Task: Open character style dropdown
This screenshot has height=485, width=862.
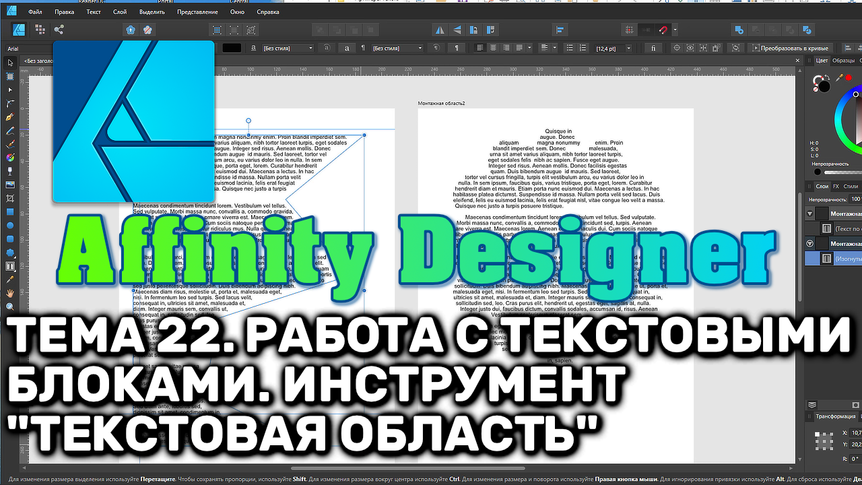Action: (x=288, y=48)
